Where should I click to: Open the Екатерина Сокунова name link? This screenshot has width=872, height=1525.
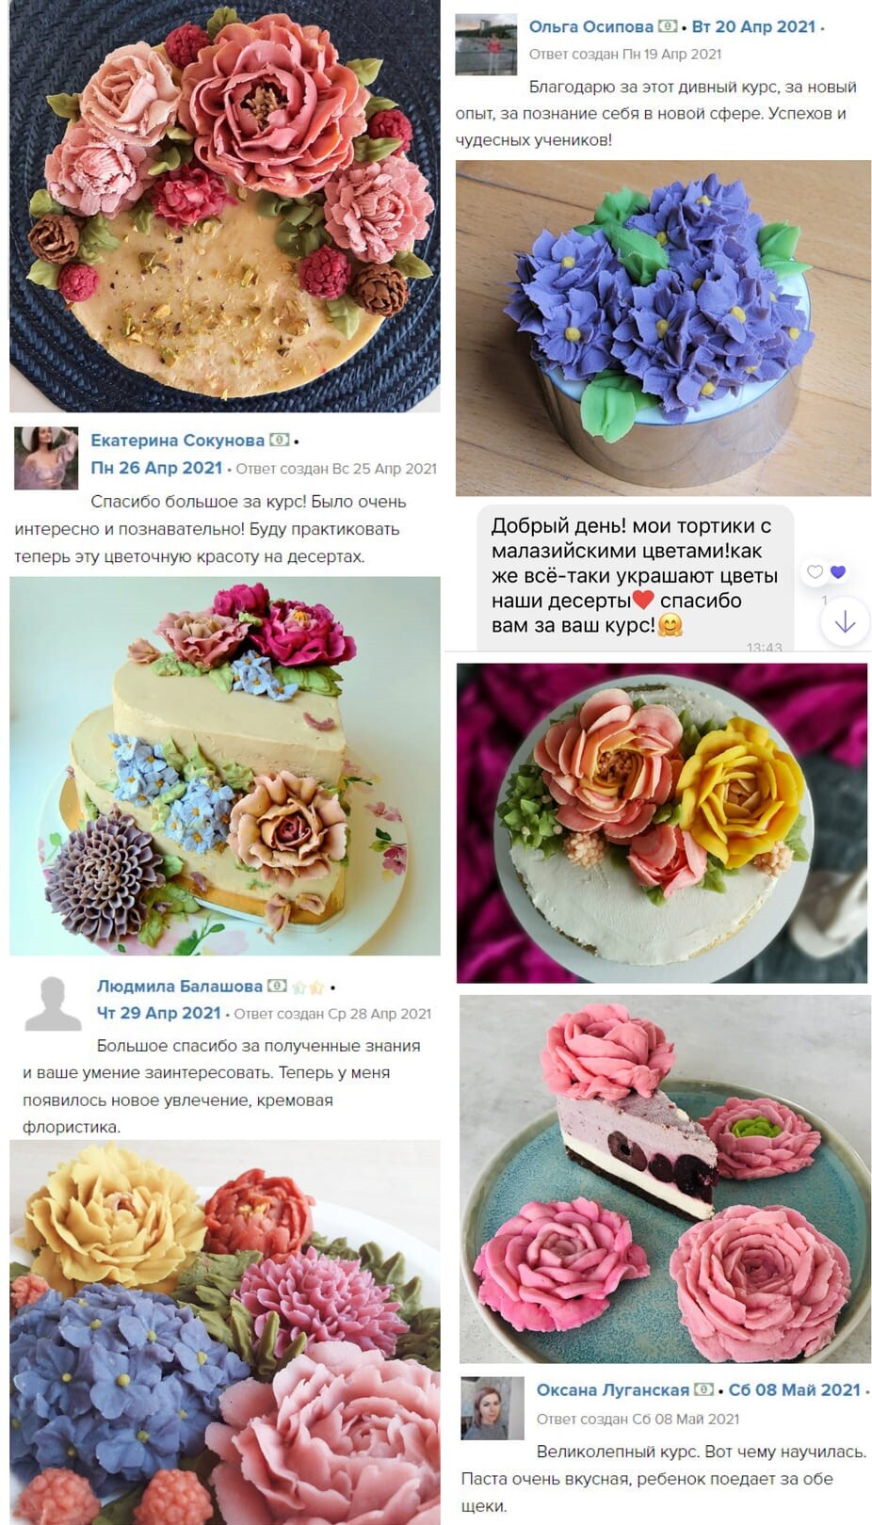177,440
